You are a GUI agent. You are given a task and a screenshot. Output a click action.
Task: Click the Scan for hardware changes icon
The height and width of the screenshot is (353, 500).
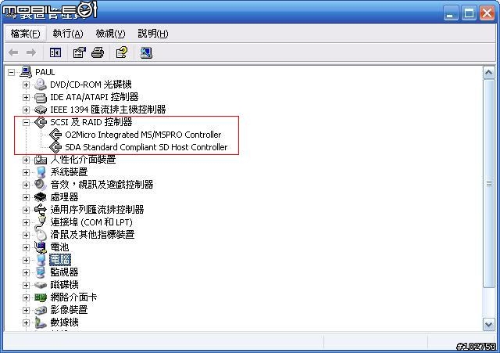point(146,52)
